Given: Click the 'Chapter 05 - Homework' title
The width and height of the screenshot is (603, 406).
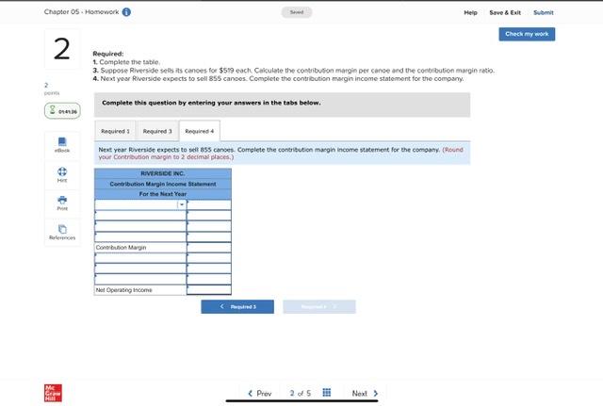Looking at the screenshot, I should [x=82, y=12].
